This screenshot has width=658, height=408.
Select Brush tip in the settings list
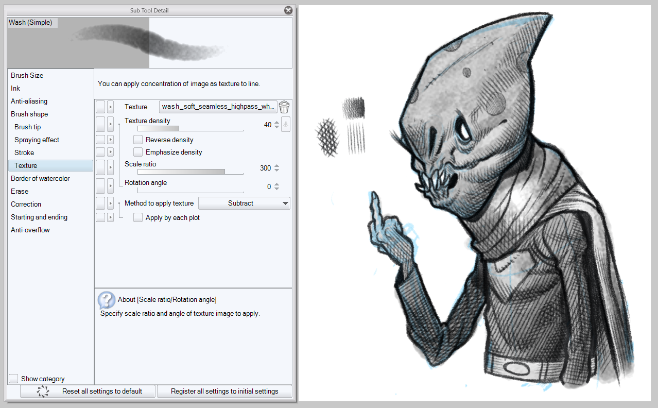pyautogui.click(x=28, y=127)
